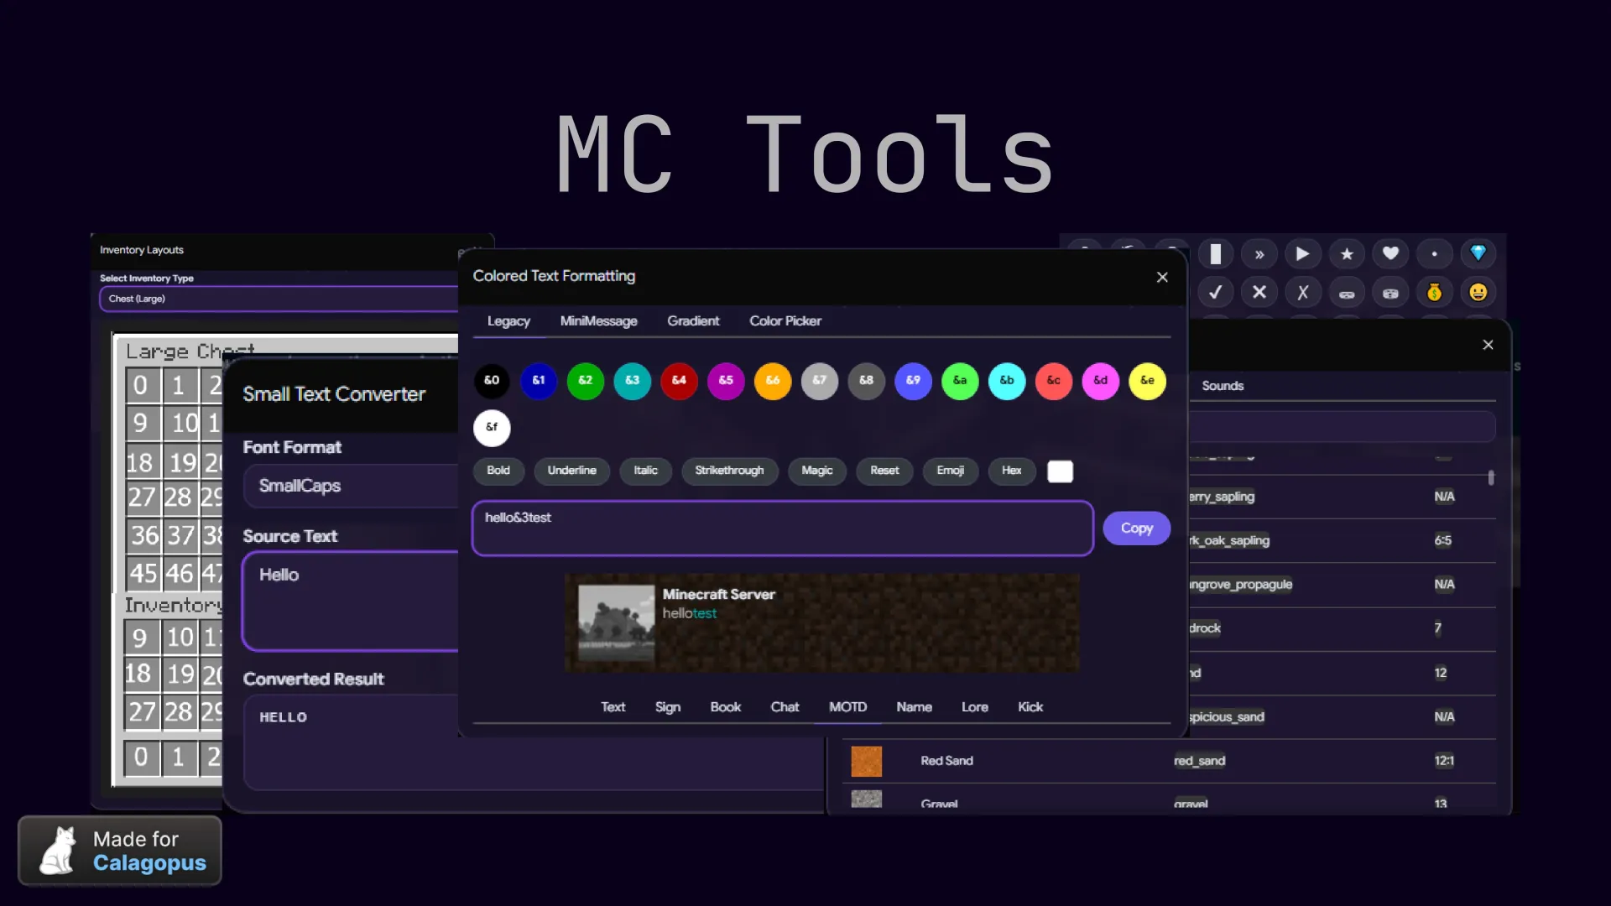
Task: Insert the double chevron » symbol
Action: tap(1259, 254)
